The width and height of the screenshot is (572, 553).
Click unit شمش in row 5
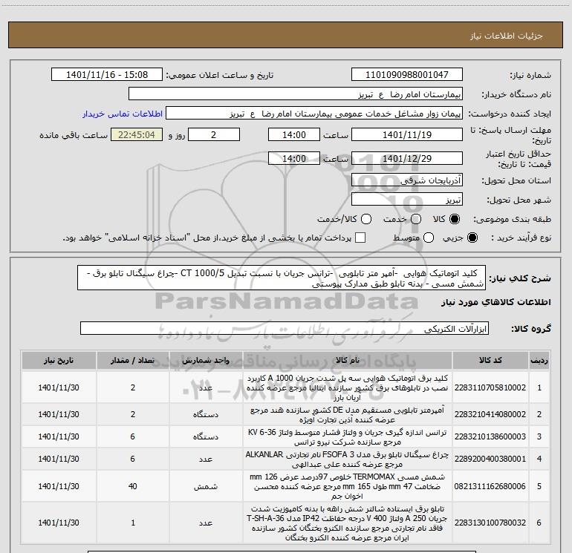point(206,486)
